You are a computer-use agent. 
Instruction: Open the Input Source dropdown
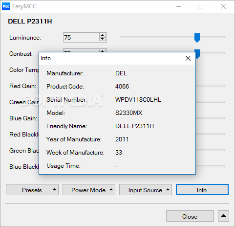click(x=146, y=190)
